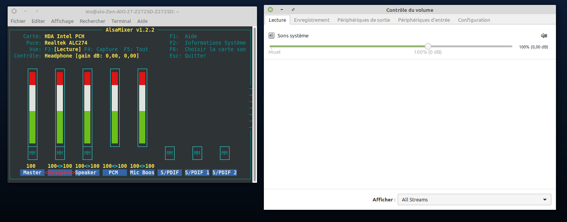
Task: Click the Sons système volume slider handle
Action: [x=428, y=46]
